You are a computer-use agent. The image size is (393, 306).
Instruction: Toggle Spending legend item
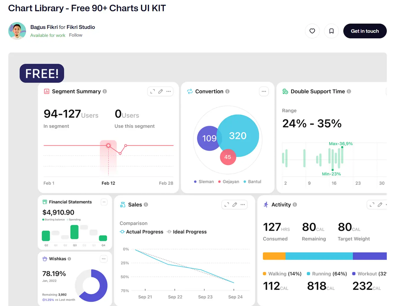74,220
